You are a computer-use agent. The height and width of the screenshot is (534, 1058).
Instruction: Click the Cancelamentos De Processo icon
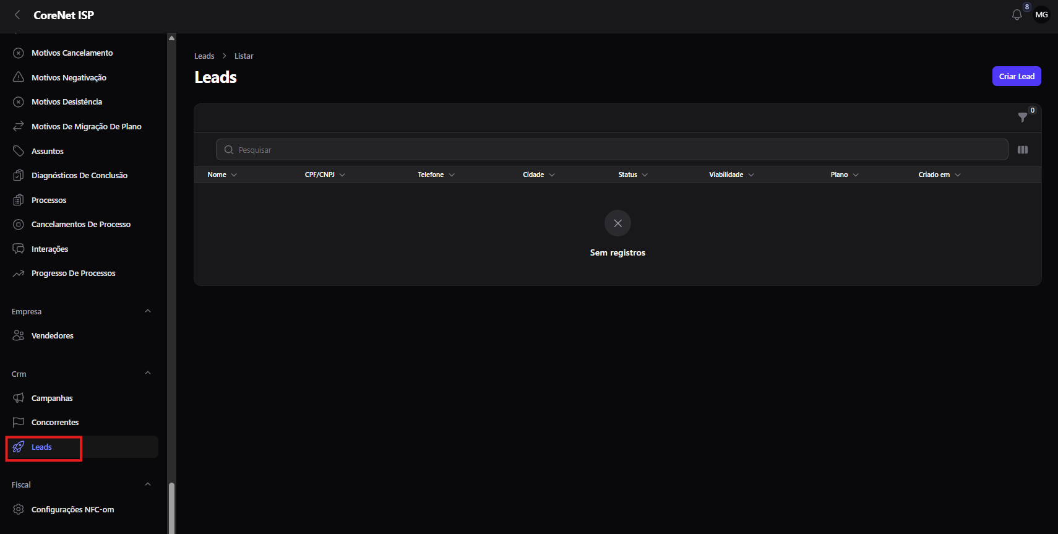19,225
